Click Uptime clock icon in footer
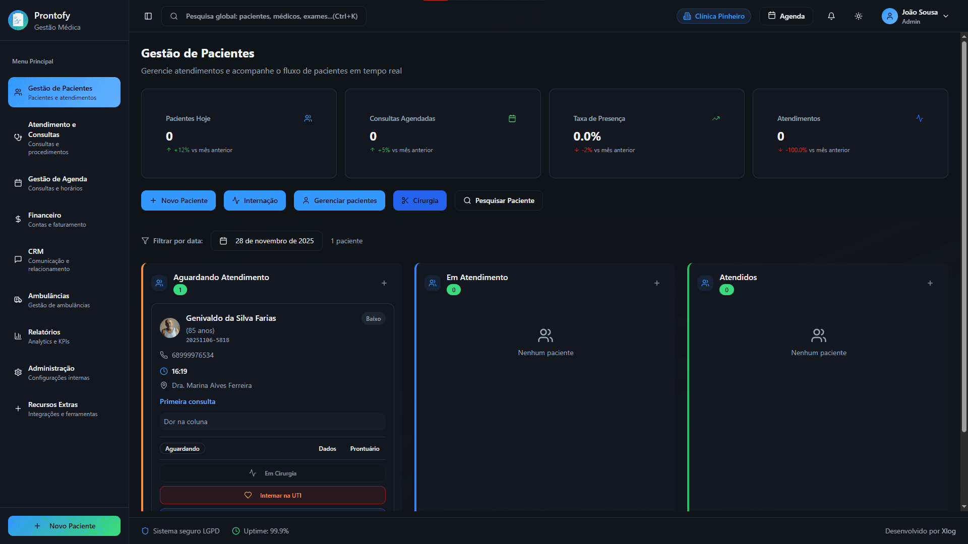The width and height of the screenshot is (968, 544). tap(236, 531)
